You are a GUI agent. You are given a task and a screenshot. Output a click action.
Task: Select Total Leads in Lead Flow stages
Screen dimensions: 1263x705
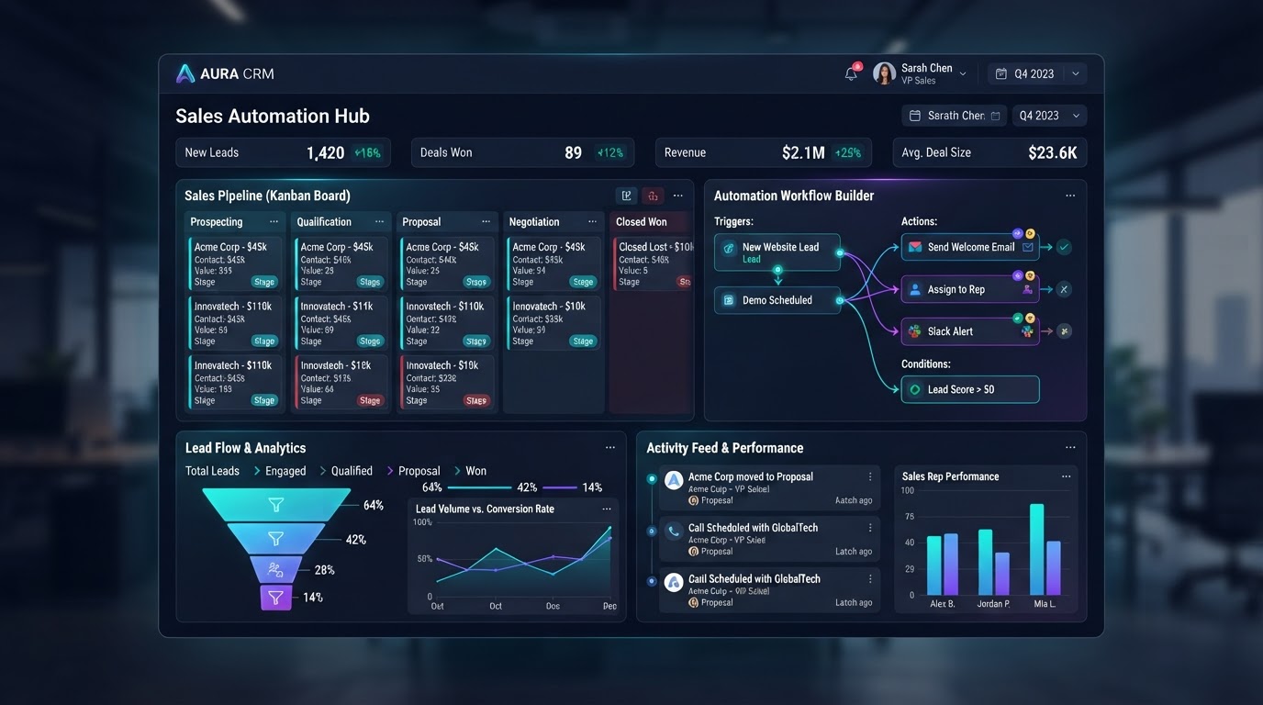(212, 471)
